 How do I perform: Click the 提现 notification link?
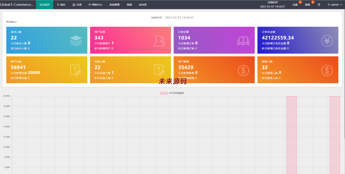(x=307, y=5)
